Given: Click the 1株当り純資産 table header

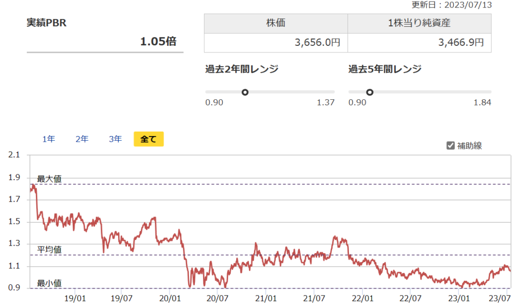Looking at the screenshot, I should tap(420, 23).
